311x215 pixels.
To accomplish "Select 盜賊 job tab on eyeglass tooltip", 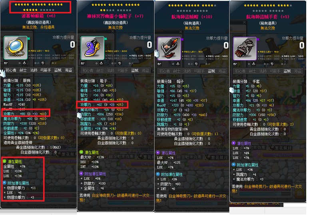I will [x=58, y=70].
